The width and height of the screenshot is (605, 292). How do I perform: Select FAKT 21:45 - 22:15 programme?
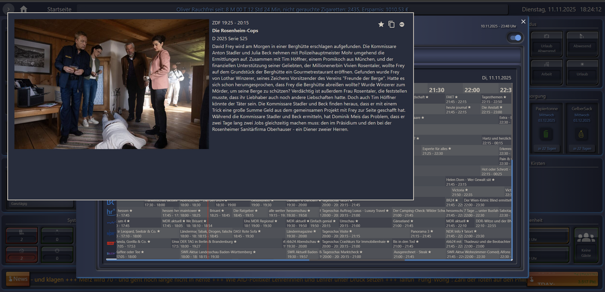463,99
